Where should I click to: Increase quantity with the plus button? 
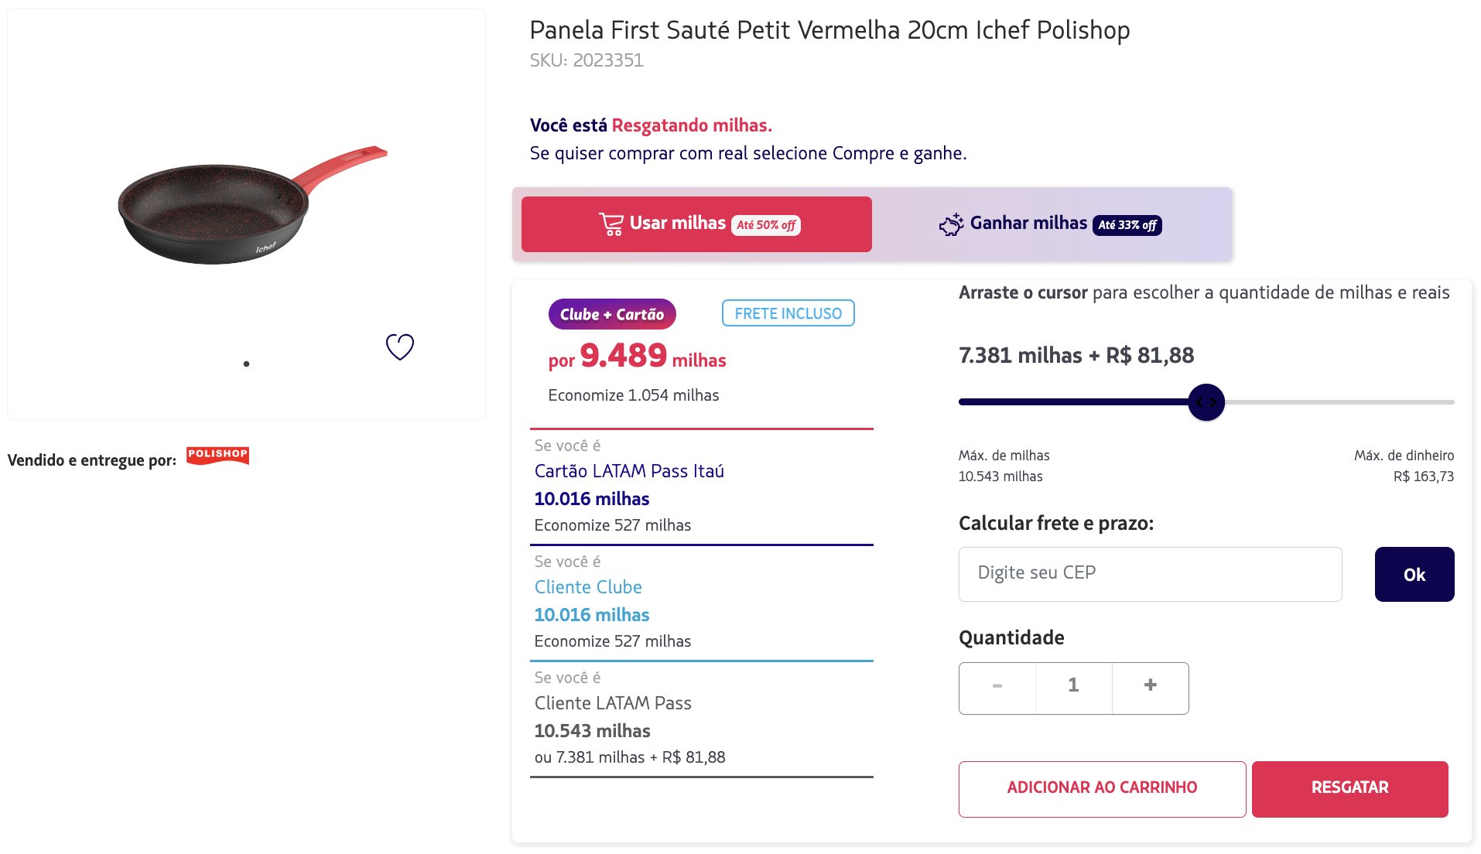[x=1151, y=687]
